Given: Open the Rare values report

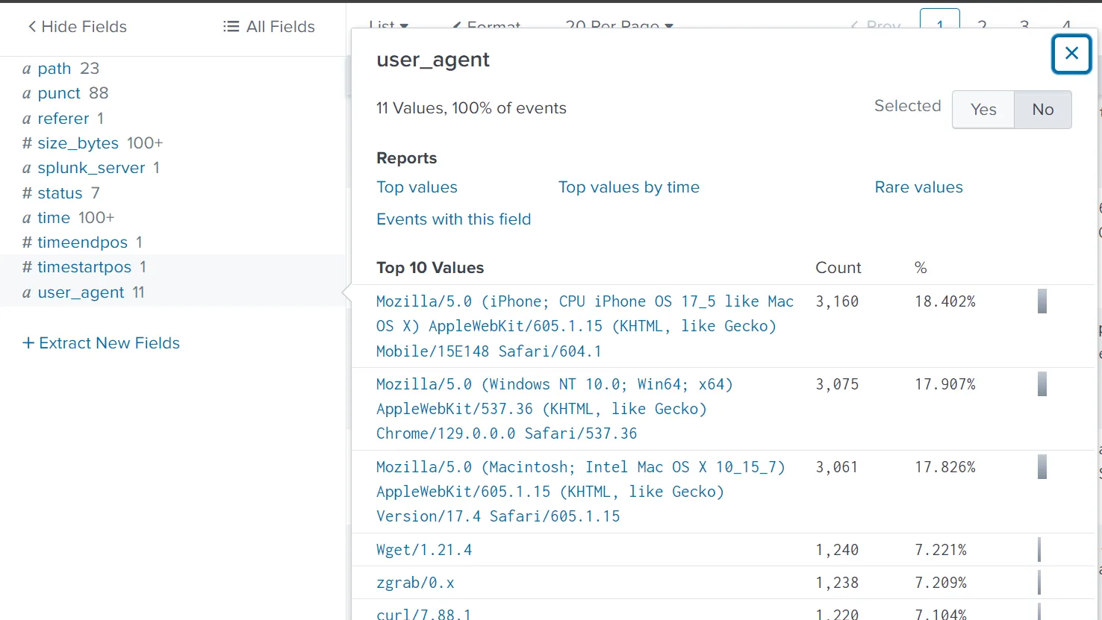Looking at the screenshot, I should click(x=918, y=187).
